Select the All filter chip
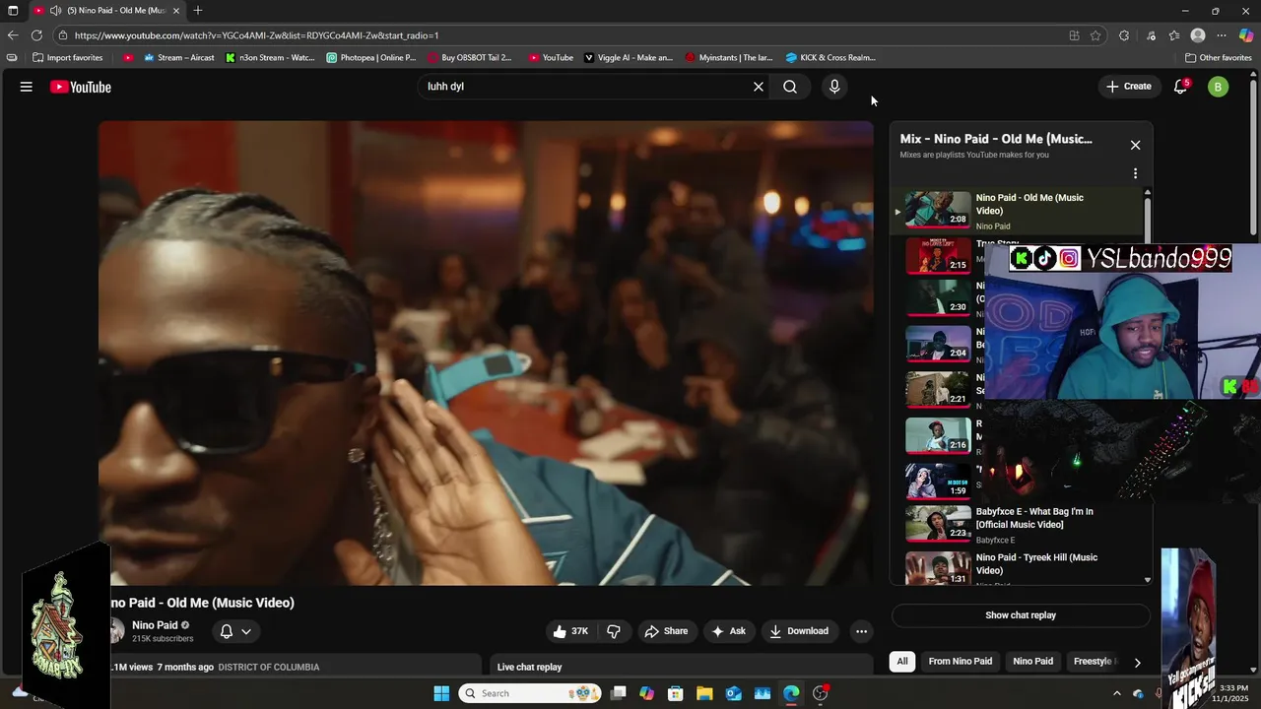1261x709 pixels. pyautogui.click(x=902, y=662)
